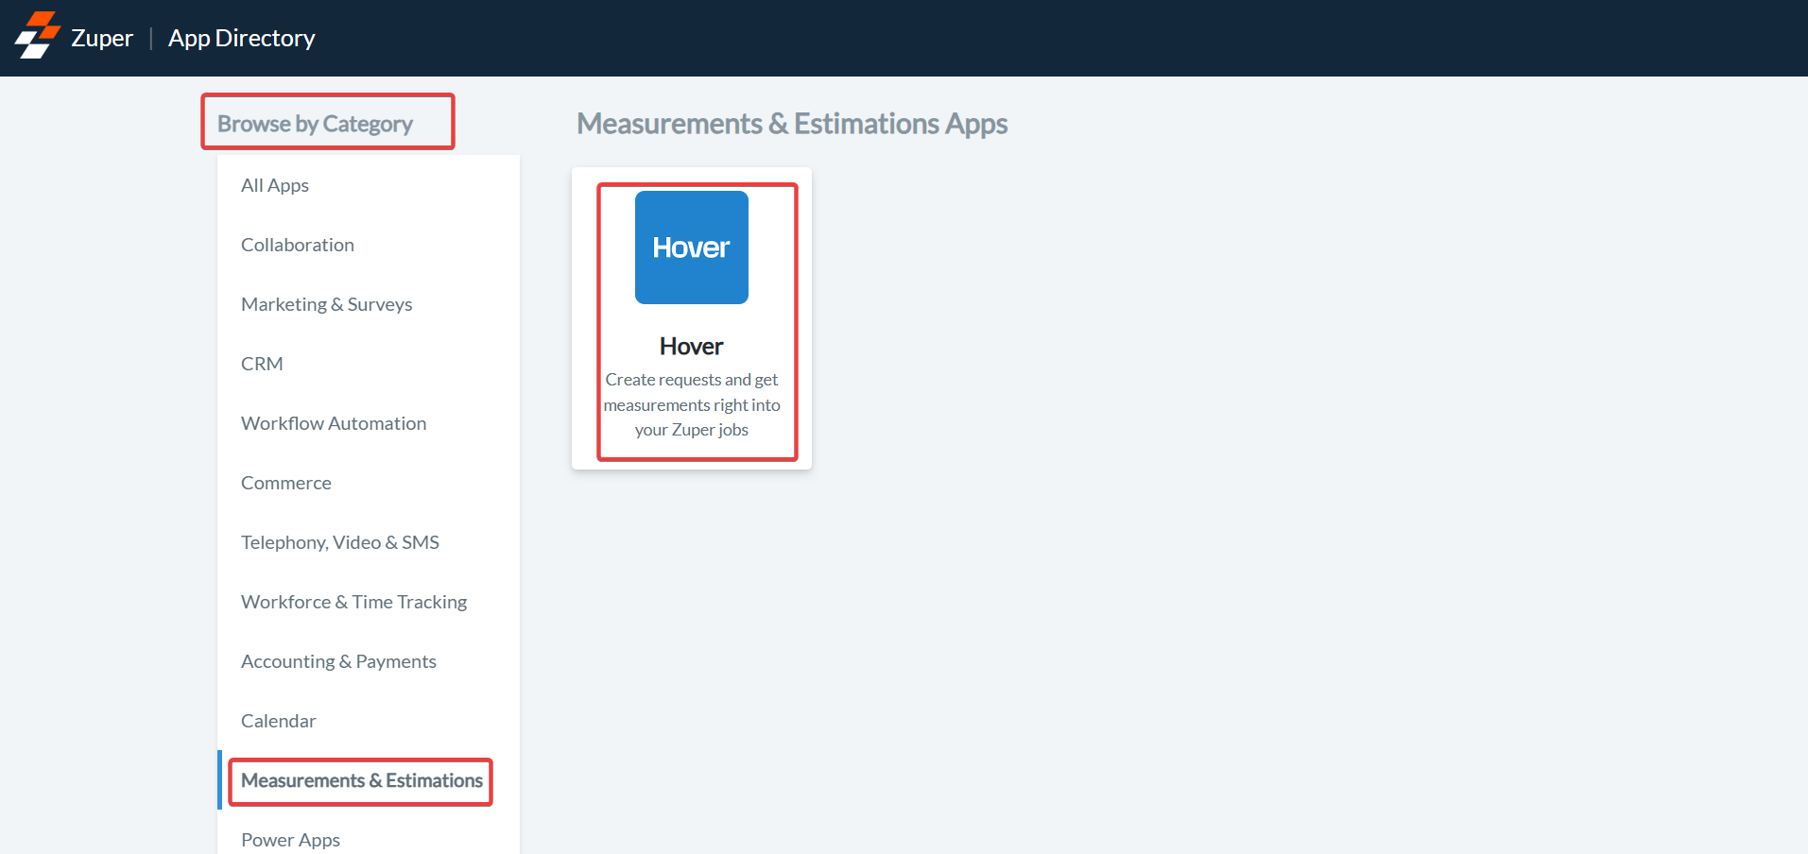Select the Collaboration category
Viewport: 1808px width, 854px height.
tap(298, 245)
